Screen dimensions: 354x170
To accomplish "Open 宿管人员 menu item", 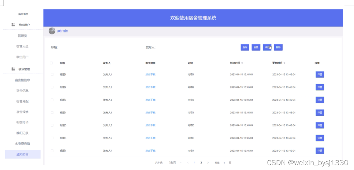I will click(23, 46).
